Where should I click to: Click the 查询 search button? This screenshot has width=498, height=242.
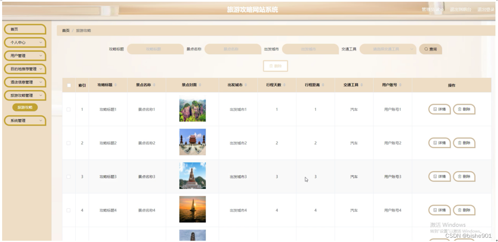click(431, 49)
